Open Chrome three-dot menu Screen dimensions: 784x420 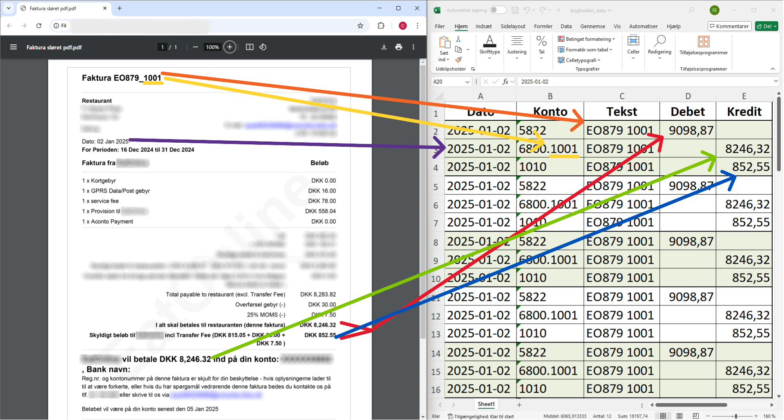[x=417, y=26]
